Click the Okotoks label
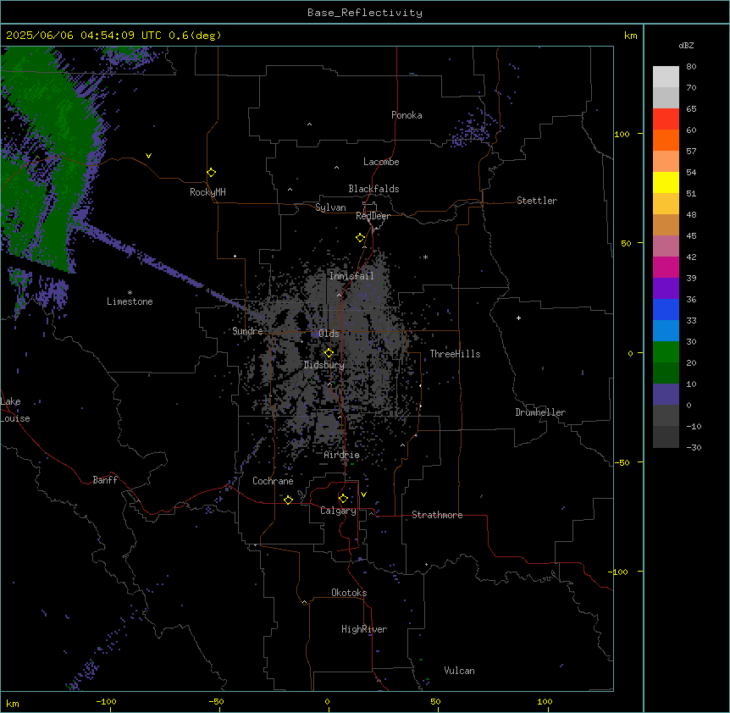 349,593
